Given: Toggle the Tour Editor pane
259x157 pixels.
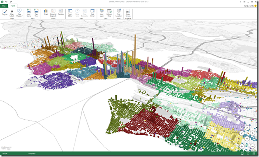Looking at the screenshot, I should 70,13.
